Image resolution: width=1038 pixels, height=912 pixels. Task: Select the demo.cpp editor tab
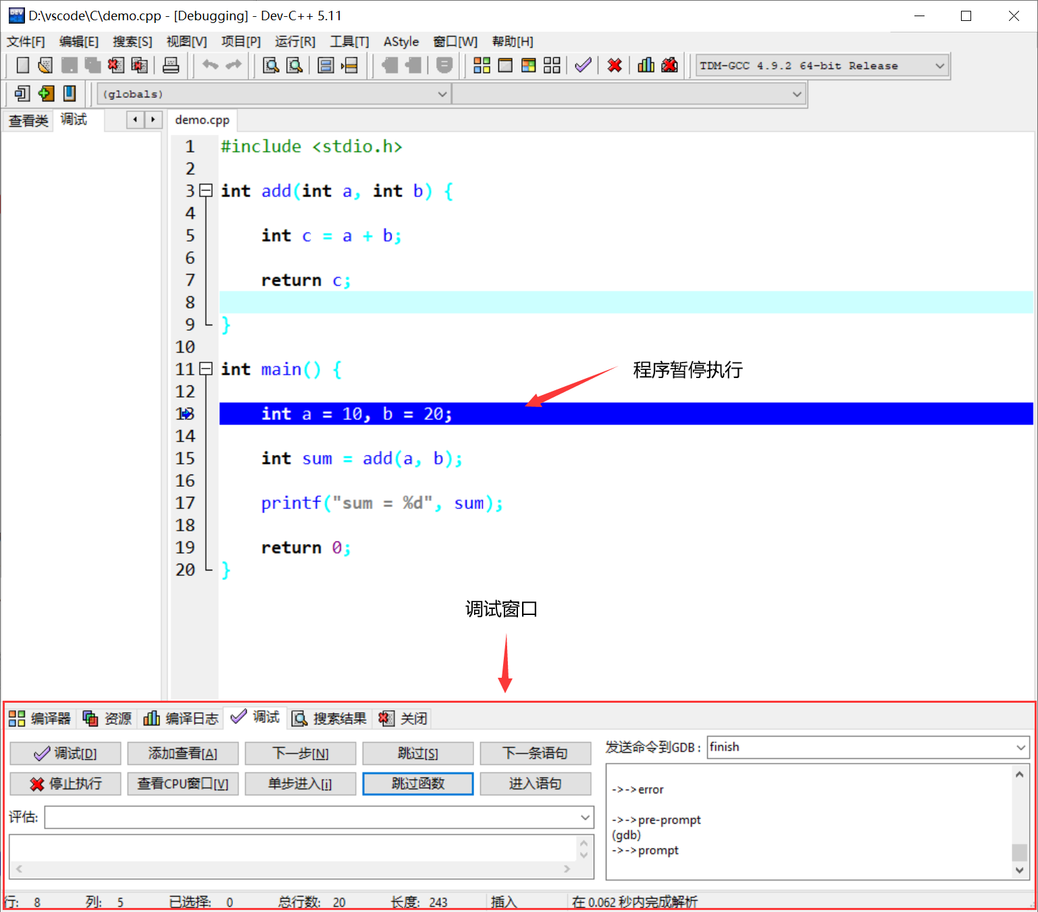202,119
